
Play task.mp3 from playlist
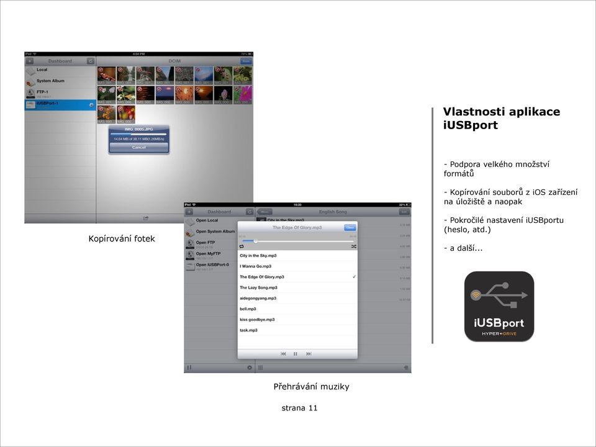(297, 330)
